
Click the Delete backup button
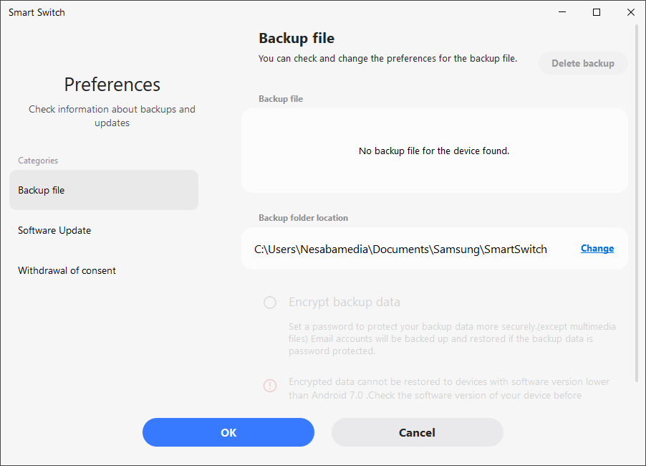(582, 63)
